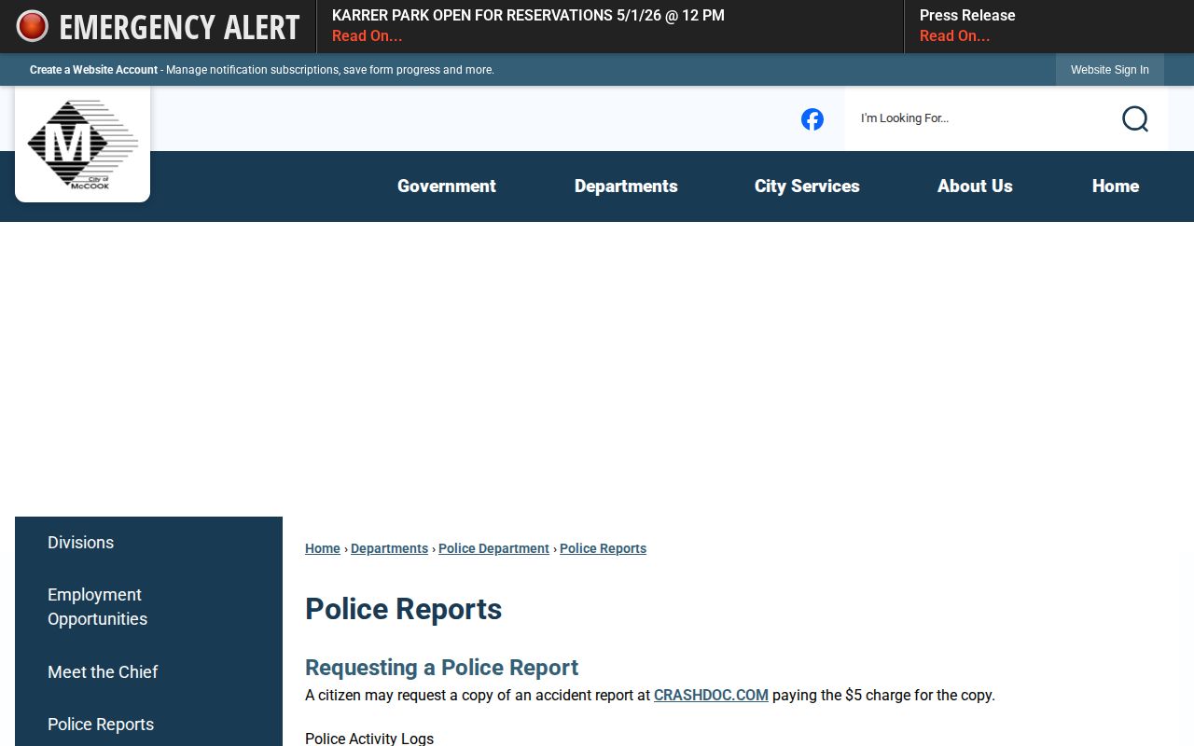Viewport: 1194px width, 746px height.
Task: Click the Website Sign In button
Action: click(x=1110, y=70)
